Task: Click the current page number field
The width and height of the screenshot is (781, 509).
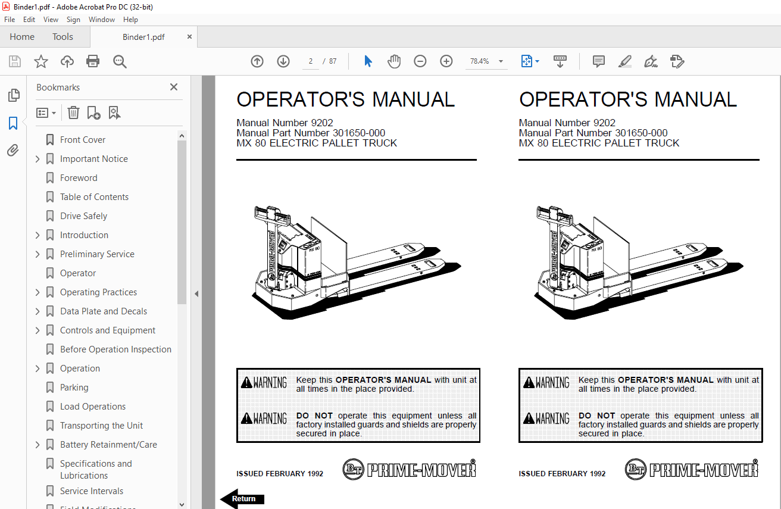Action: pos(311,61)
